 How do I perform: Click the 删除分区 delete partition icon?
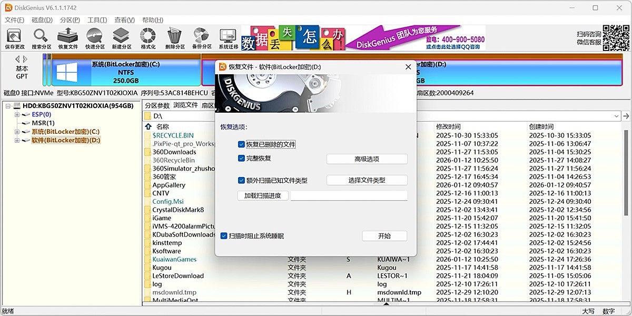click(174, 37)
